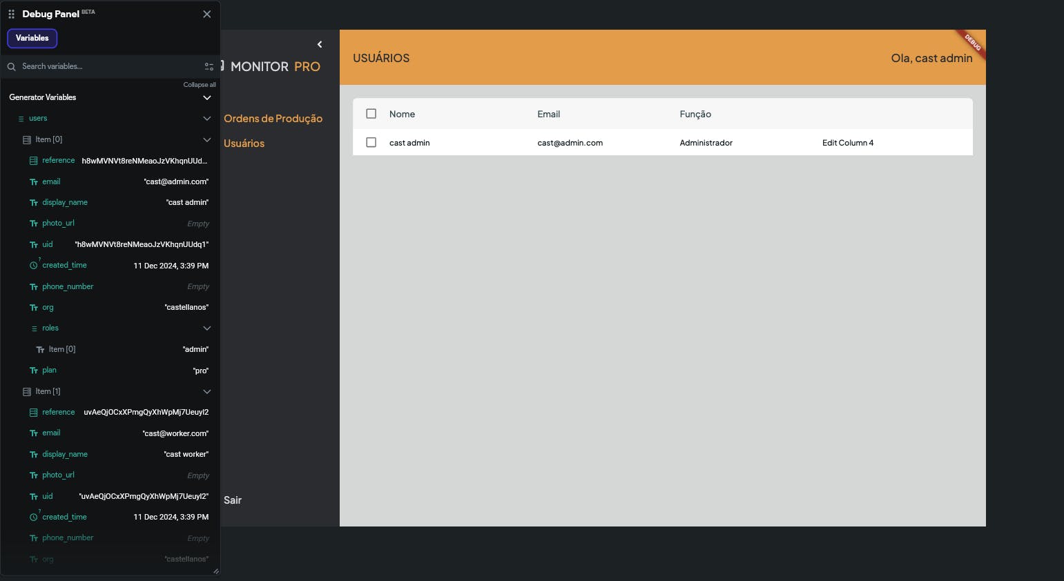1064x581 pixels.
Task: Select Usuários in the sidebar menu
Action: 244,143
